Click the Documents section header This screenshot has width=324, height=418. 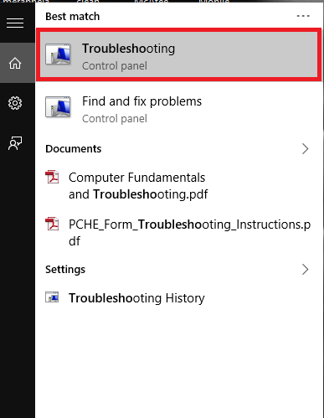click(74, 149)
